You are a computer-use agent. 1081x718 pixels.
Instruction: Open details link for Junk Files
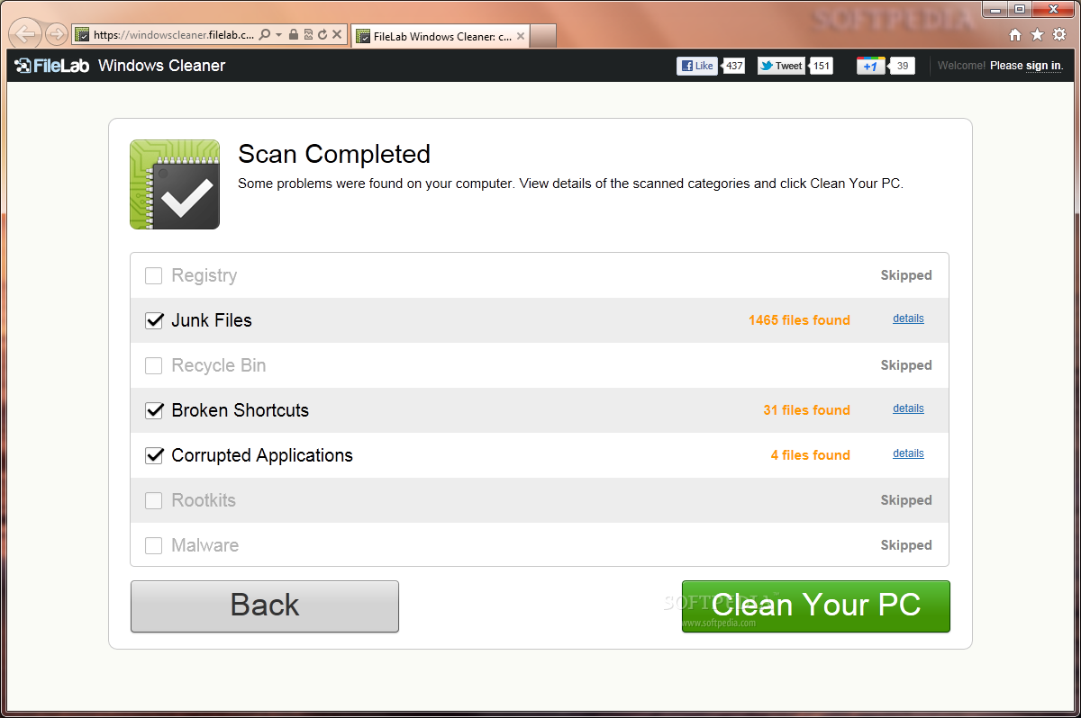coord(908,319)
